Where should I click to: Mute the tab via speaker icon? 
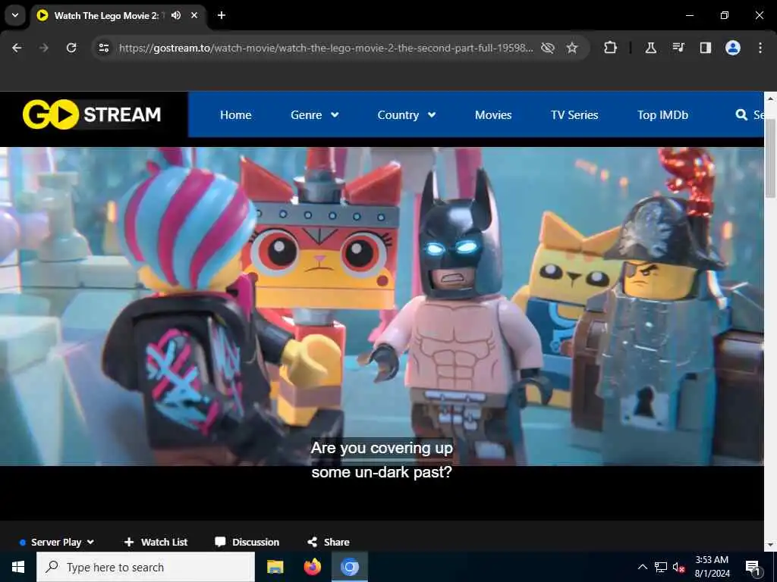coord(176,15)
